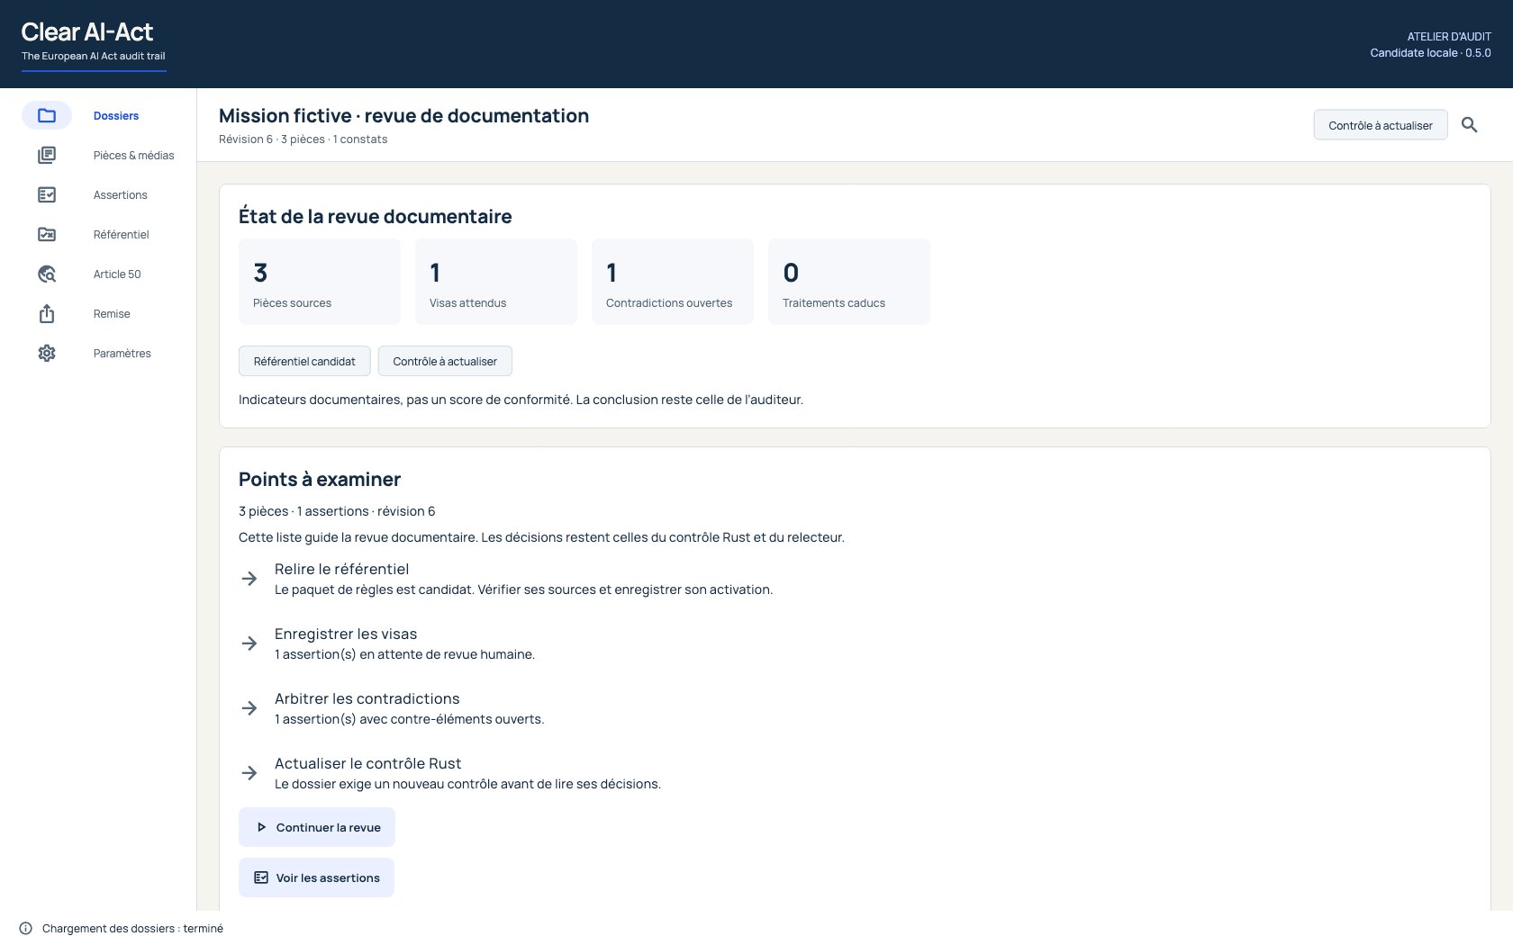Click arrow icon beside Actualiser le contrôle Rust

(x=249, y=773)
